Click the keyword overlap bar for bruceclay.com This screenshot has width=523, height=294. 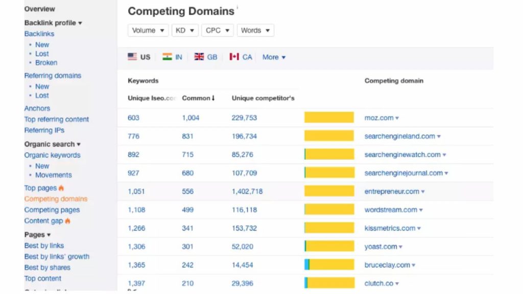(329, 265)
